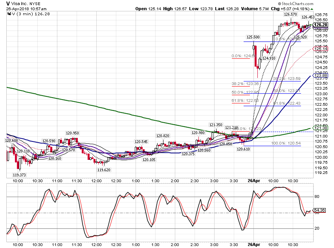Select the 125.500 price label

pos(253,37)
